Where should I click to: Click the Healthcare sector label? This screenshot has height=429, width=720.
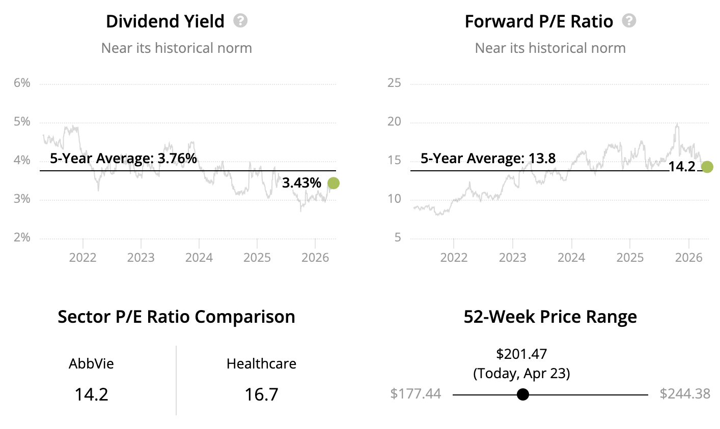pos(261,364)
